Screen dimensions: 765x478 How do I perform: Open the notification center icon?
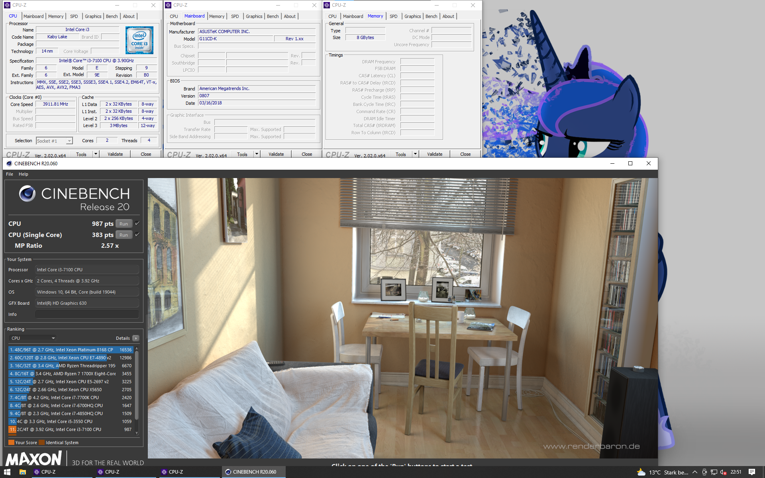(752, 472)
